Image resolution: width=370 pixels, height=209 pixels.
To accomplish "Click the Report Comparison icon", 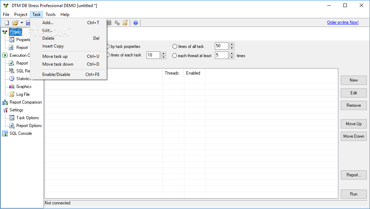I will pyautogui.click(x=5, y=102).
